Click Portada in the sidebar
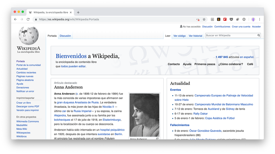The height and width of the screenshot is (154, 275). click(21, 61)
